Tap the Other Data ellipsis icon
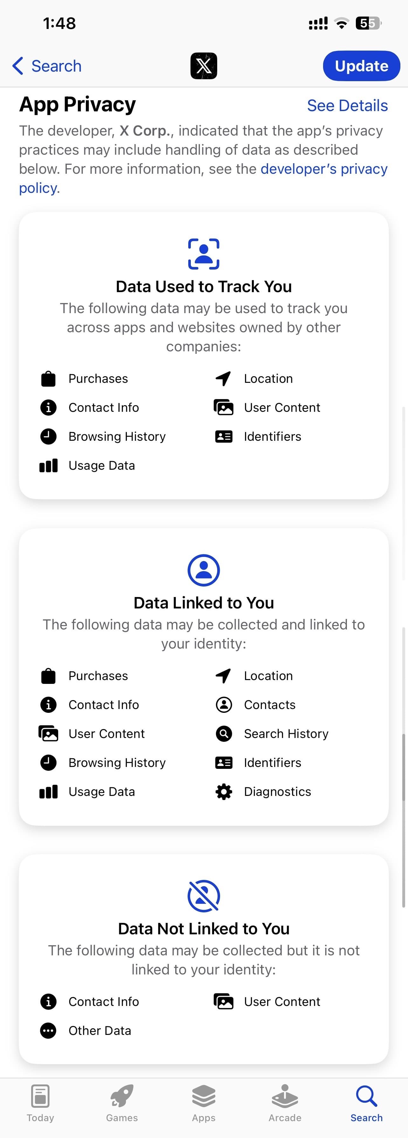Viewport: 408px width, 1138px height. pyautogui.click(x=48, y=1031)
